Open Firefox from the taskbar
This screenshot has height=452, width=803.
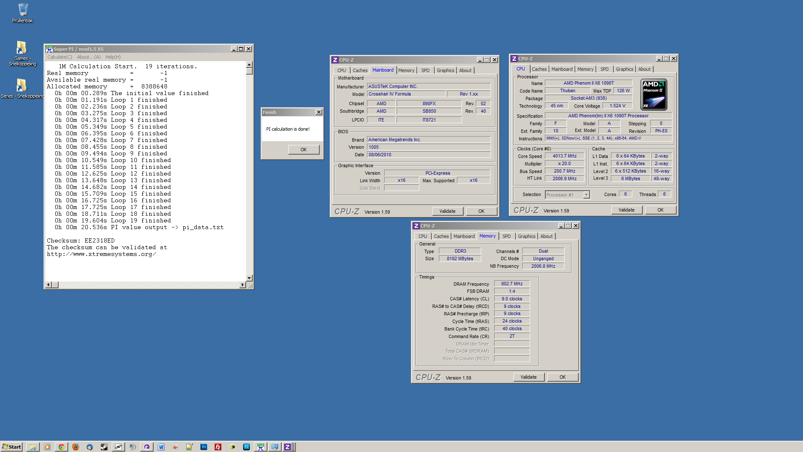(x=76, y=447)
